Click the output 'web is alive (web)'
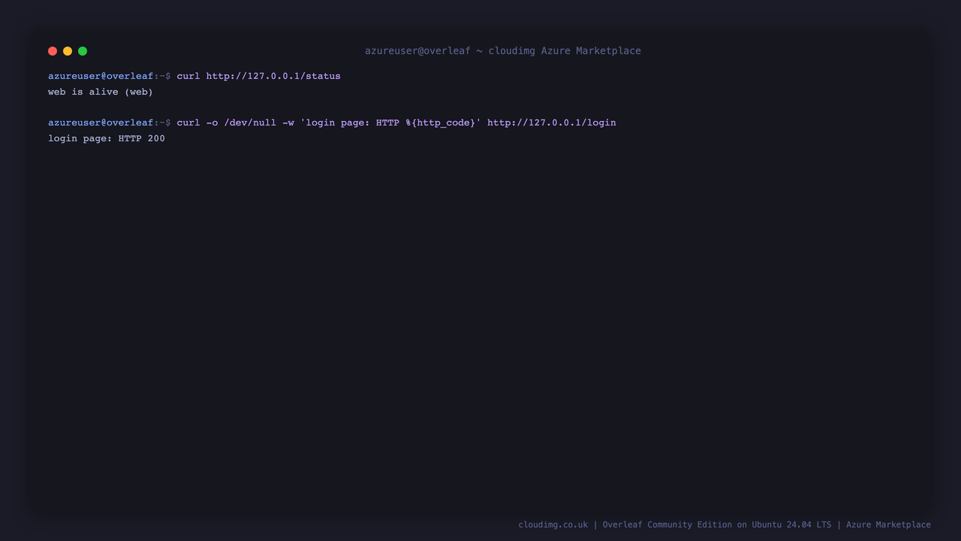 101,92
